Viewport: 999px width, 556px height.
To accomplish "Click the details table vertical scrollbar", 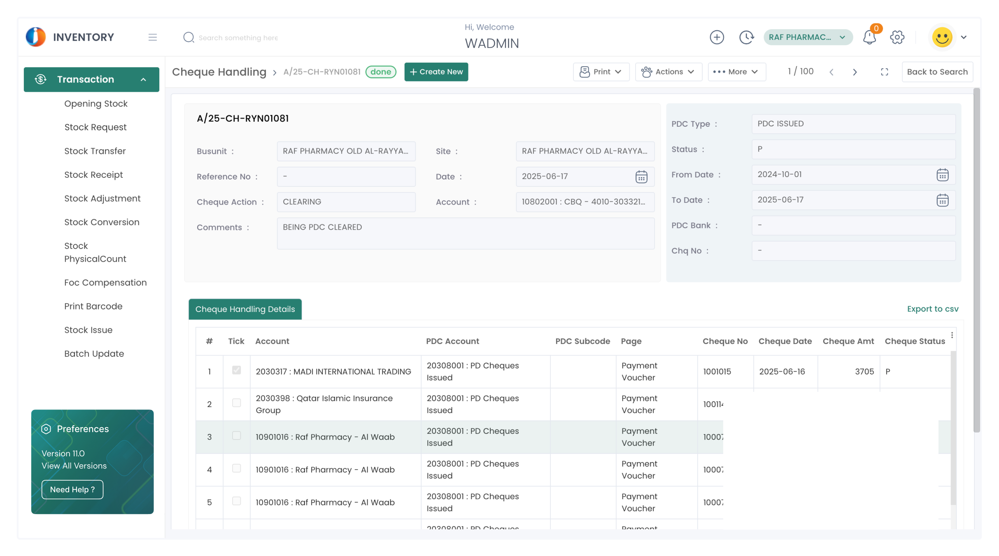I will click(953, 428).
